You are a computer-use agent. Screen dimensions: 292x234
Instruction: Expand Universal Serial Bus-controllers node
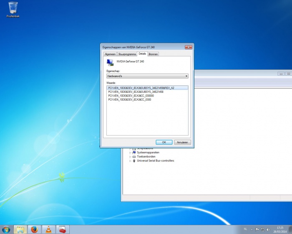(130, 161)
